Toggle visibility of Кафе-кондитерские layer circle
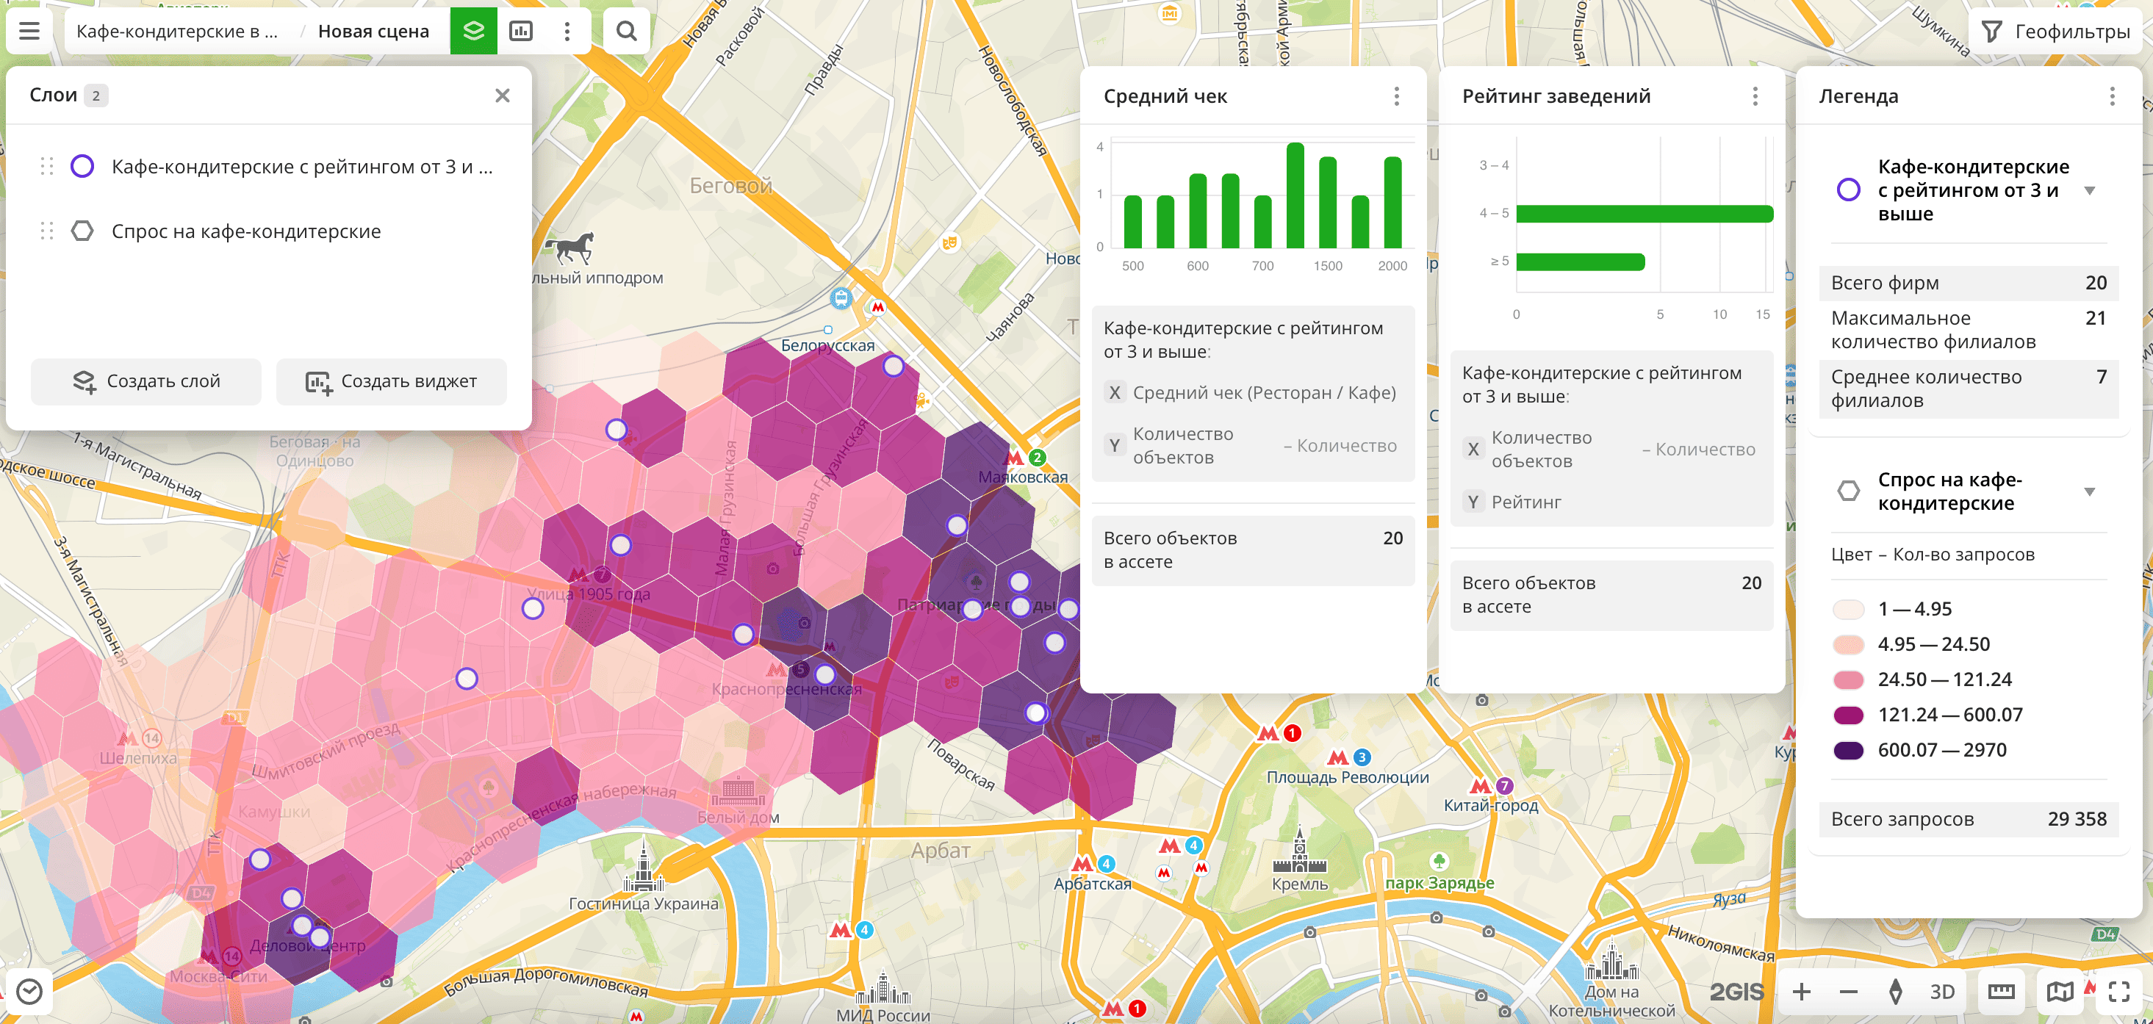Viewport: 2153px width, 1024px height. click(82, 166)
